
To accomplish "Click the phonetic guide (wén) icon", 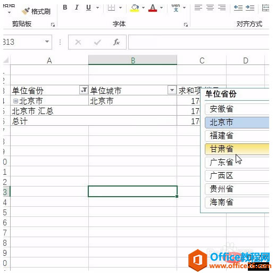I will [176, 7].
